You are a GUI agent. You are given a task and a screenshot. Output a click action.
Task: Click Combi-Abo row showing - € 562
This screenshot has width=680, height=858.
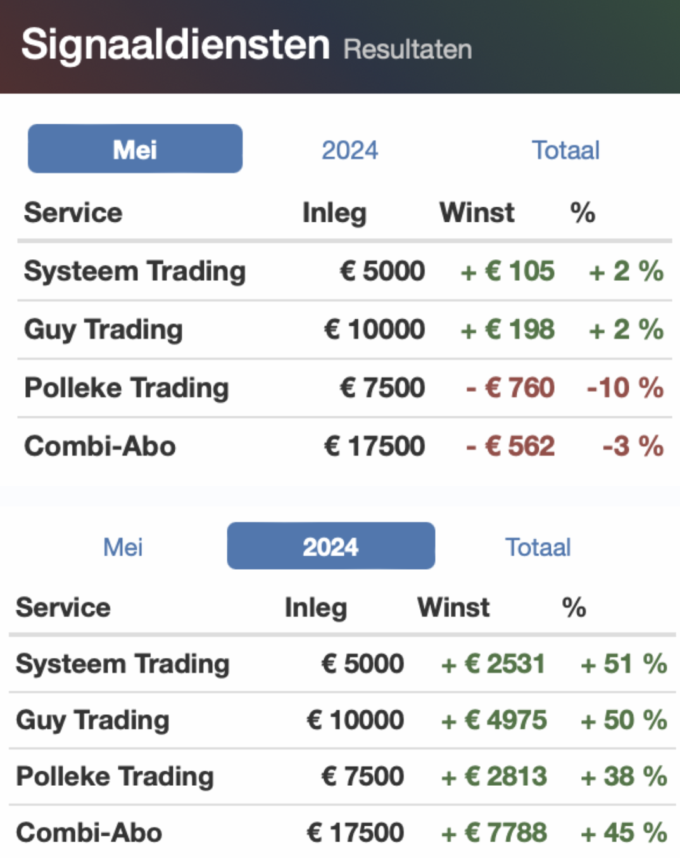(344, 446)
